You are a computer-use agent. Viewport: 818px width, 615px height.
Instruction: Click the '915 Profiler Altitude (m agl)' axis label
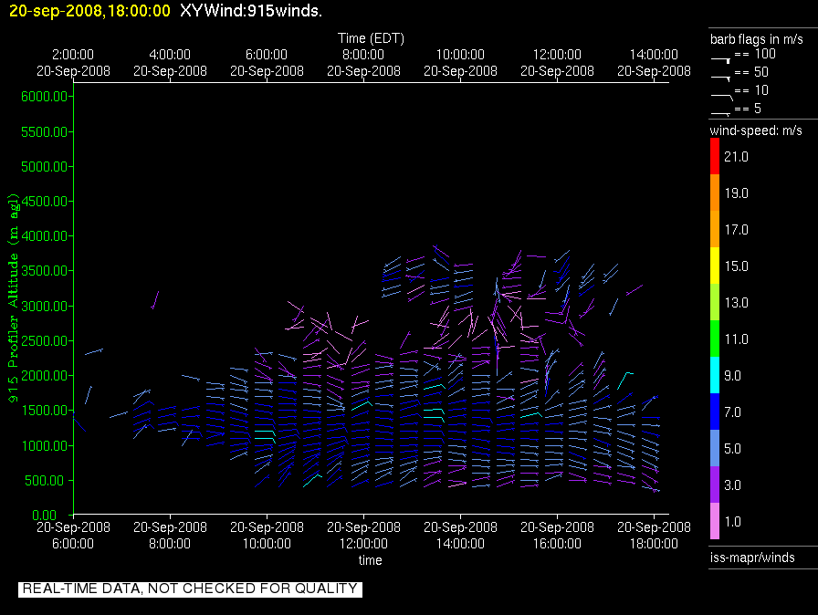coord(13,297)
